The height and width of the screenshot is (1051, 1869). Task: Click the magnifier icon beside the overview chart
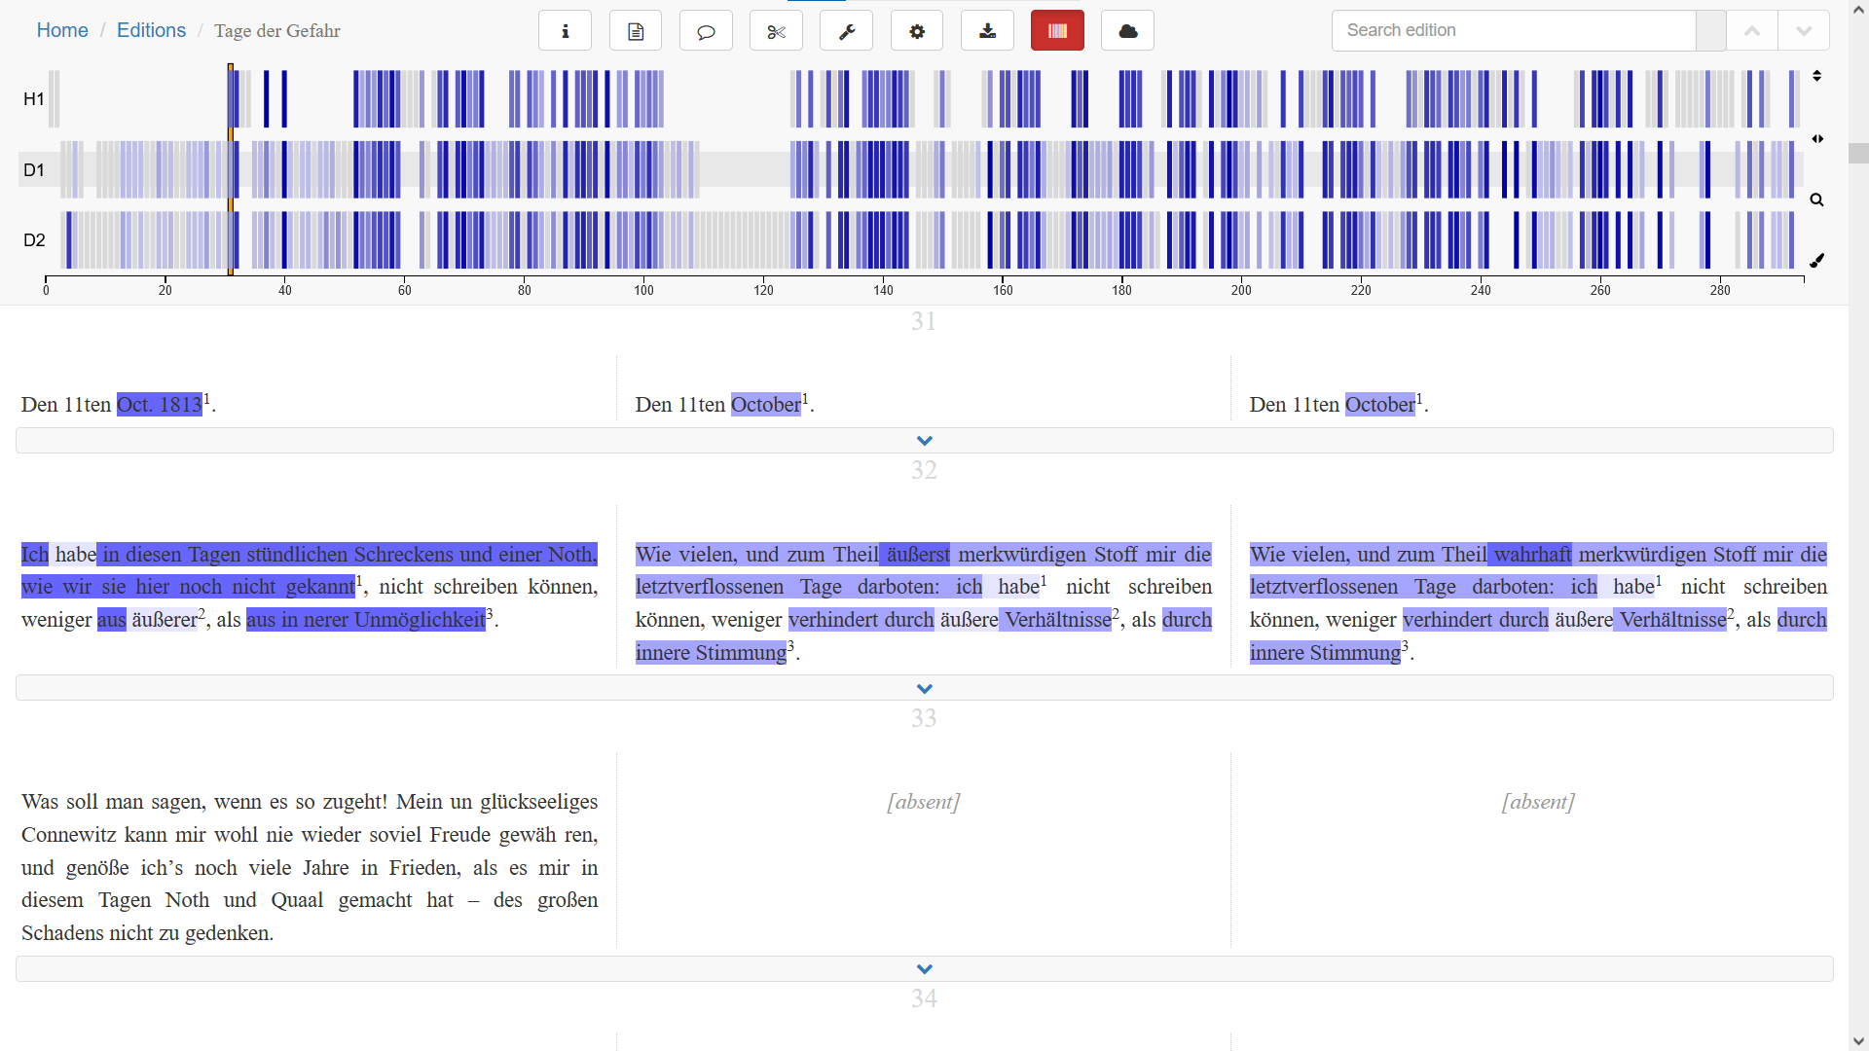1816,200
